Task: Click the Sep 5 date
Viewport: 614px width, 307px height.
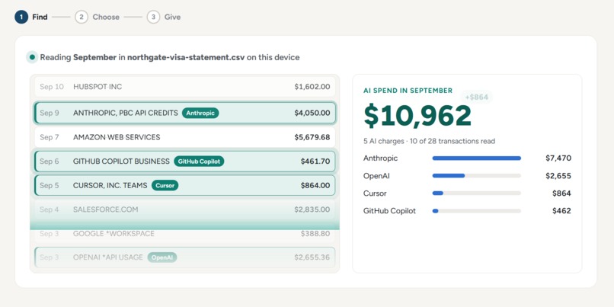Action: 50,185
